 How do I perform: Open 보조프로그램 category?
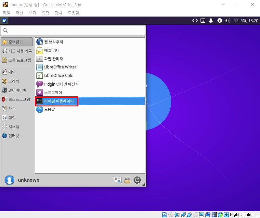(x=17, y=99)
